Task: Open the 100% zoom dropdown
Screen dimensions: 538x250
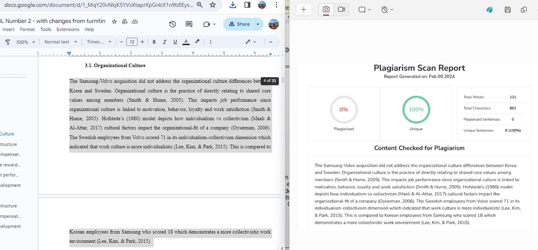Action: pos(26,42)
